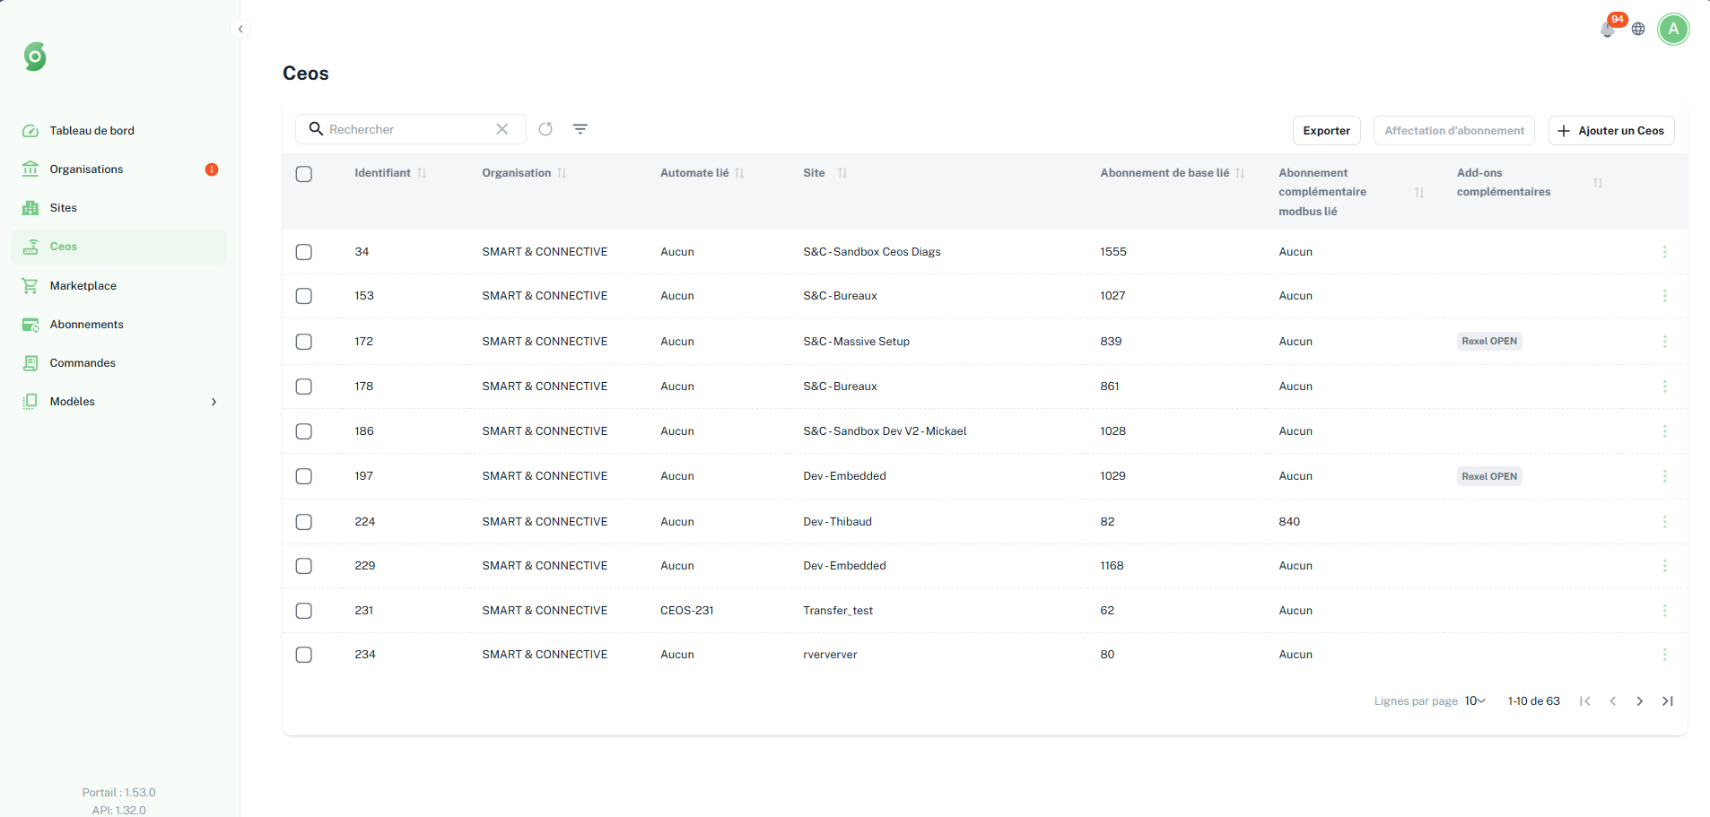The width and height of the screenshot is (1710, 817).
Task: Sort by Identifiant column
Action: [x=422, y=173]
